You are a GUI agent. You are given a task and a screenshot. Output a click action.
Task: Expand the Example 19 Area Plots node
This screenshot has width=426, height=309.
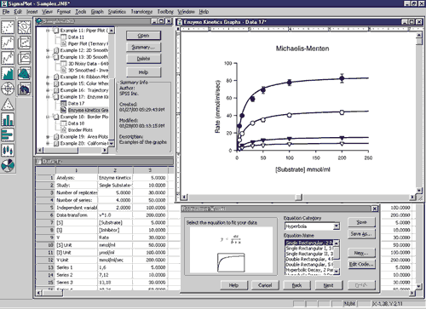pos(48,137)
